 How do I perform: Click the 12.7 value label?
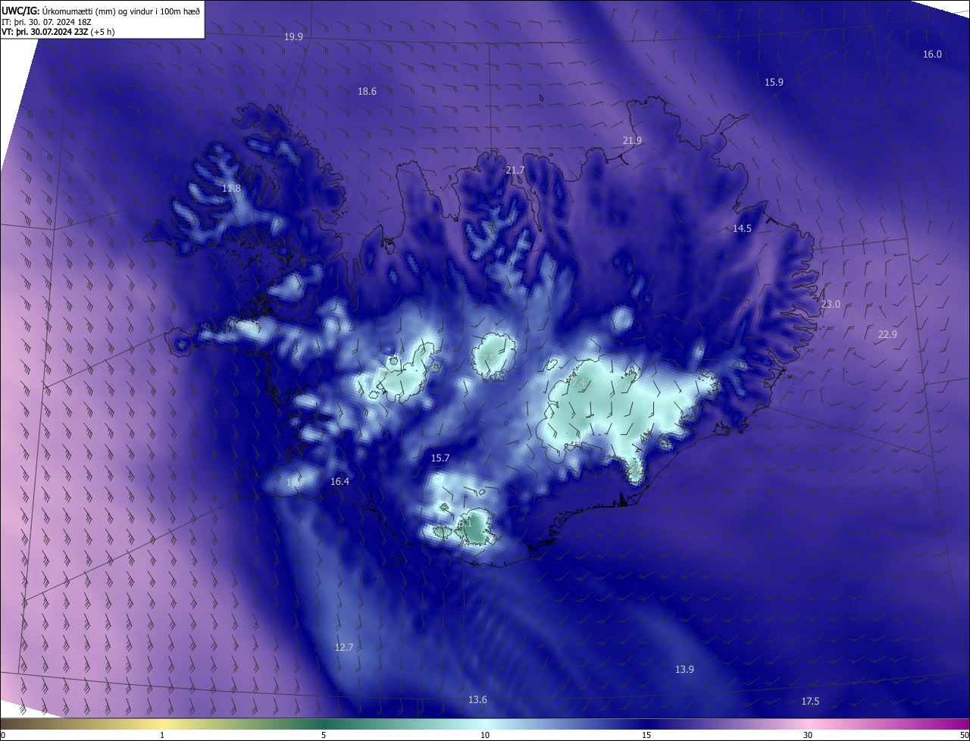[x=344, y=647]
